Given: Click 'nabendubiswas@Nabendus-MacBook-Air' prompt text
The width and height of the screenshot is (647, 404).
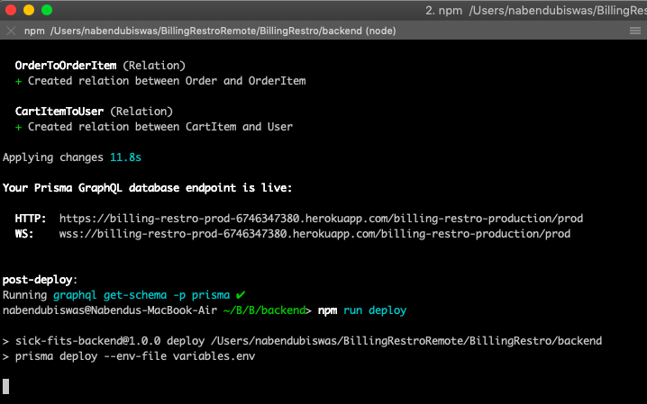Looking at the screenshot, I should click(x=110, y=310).
